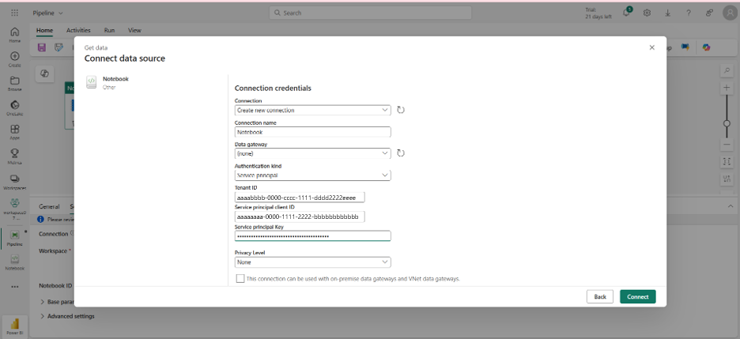Open the notifications bell

point(627,13)
